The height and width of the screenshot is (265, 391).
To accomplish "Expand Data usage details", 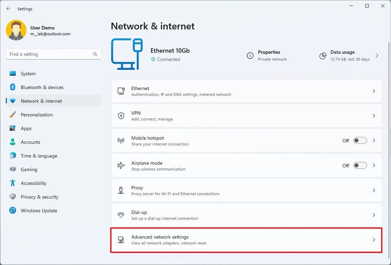I will (376, 56).
